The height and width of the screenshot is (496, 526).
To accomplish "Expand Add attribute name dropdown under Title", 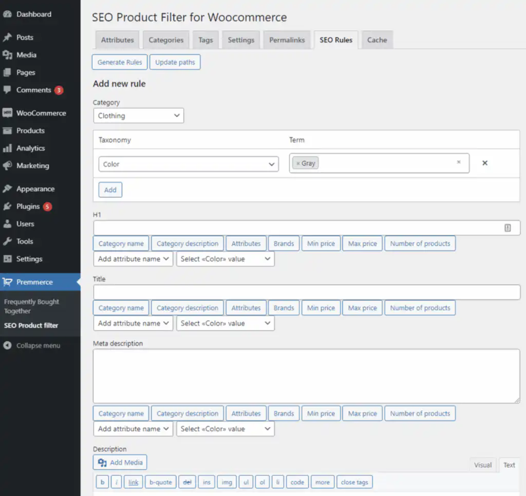I will (x=133, y=323).
